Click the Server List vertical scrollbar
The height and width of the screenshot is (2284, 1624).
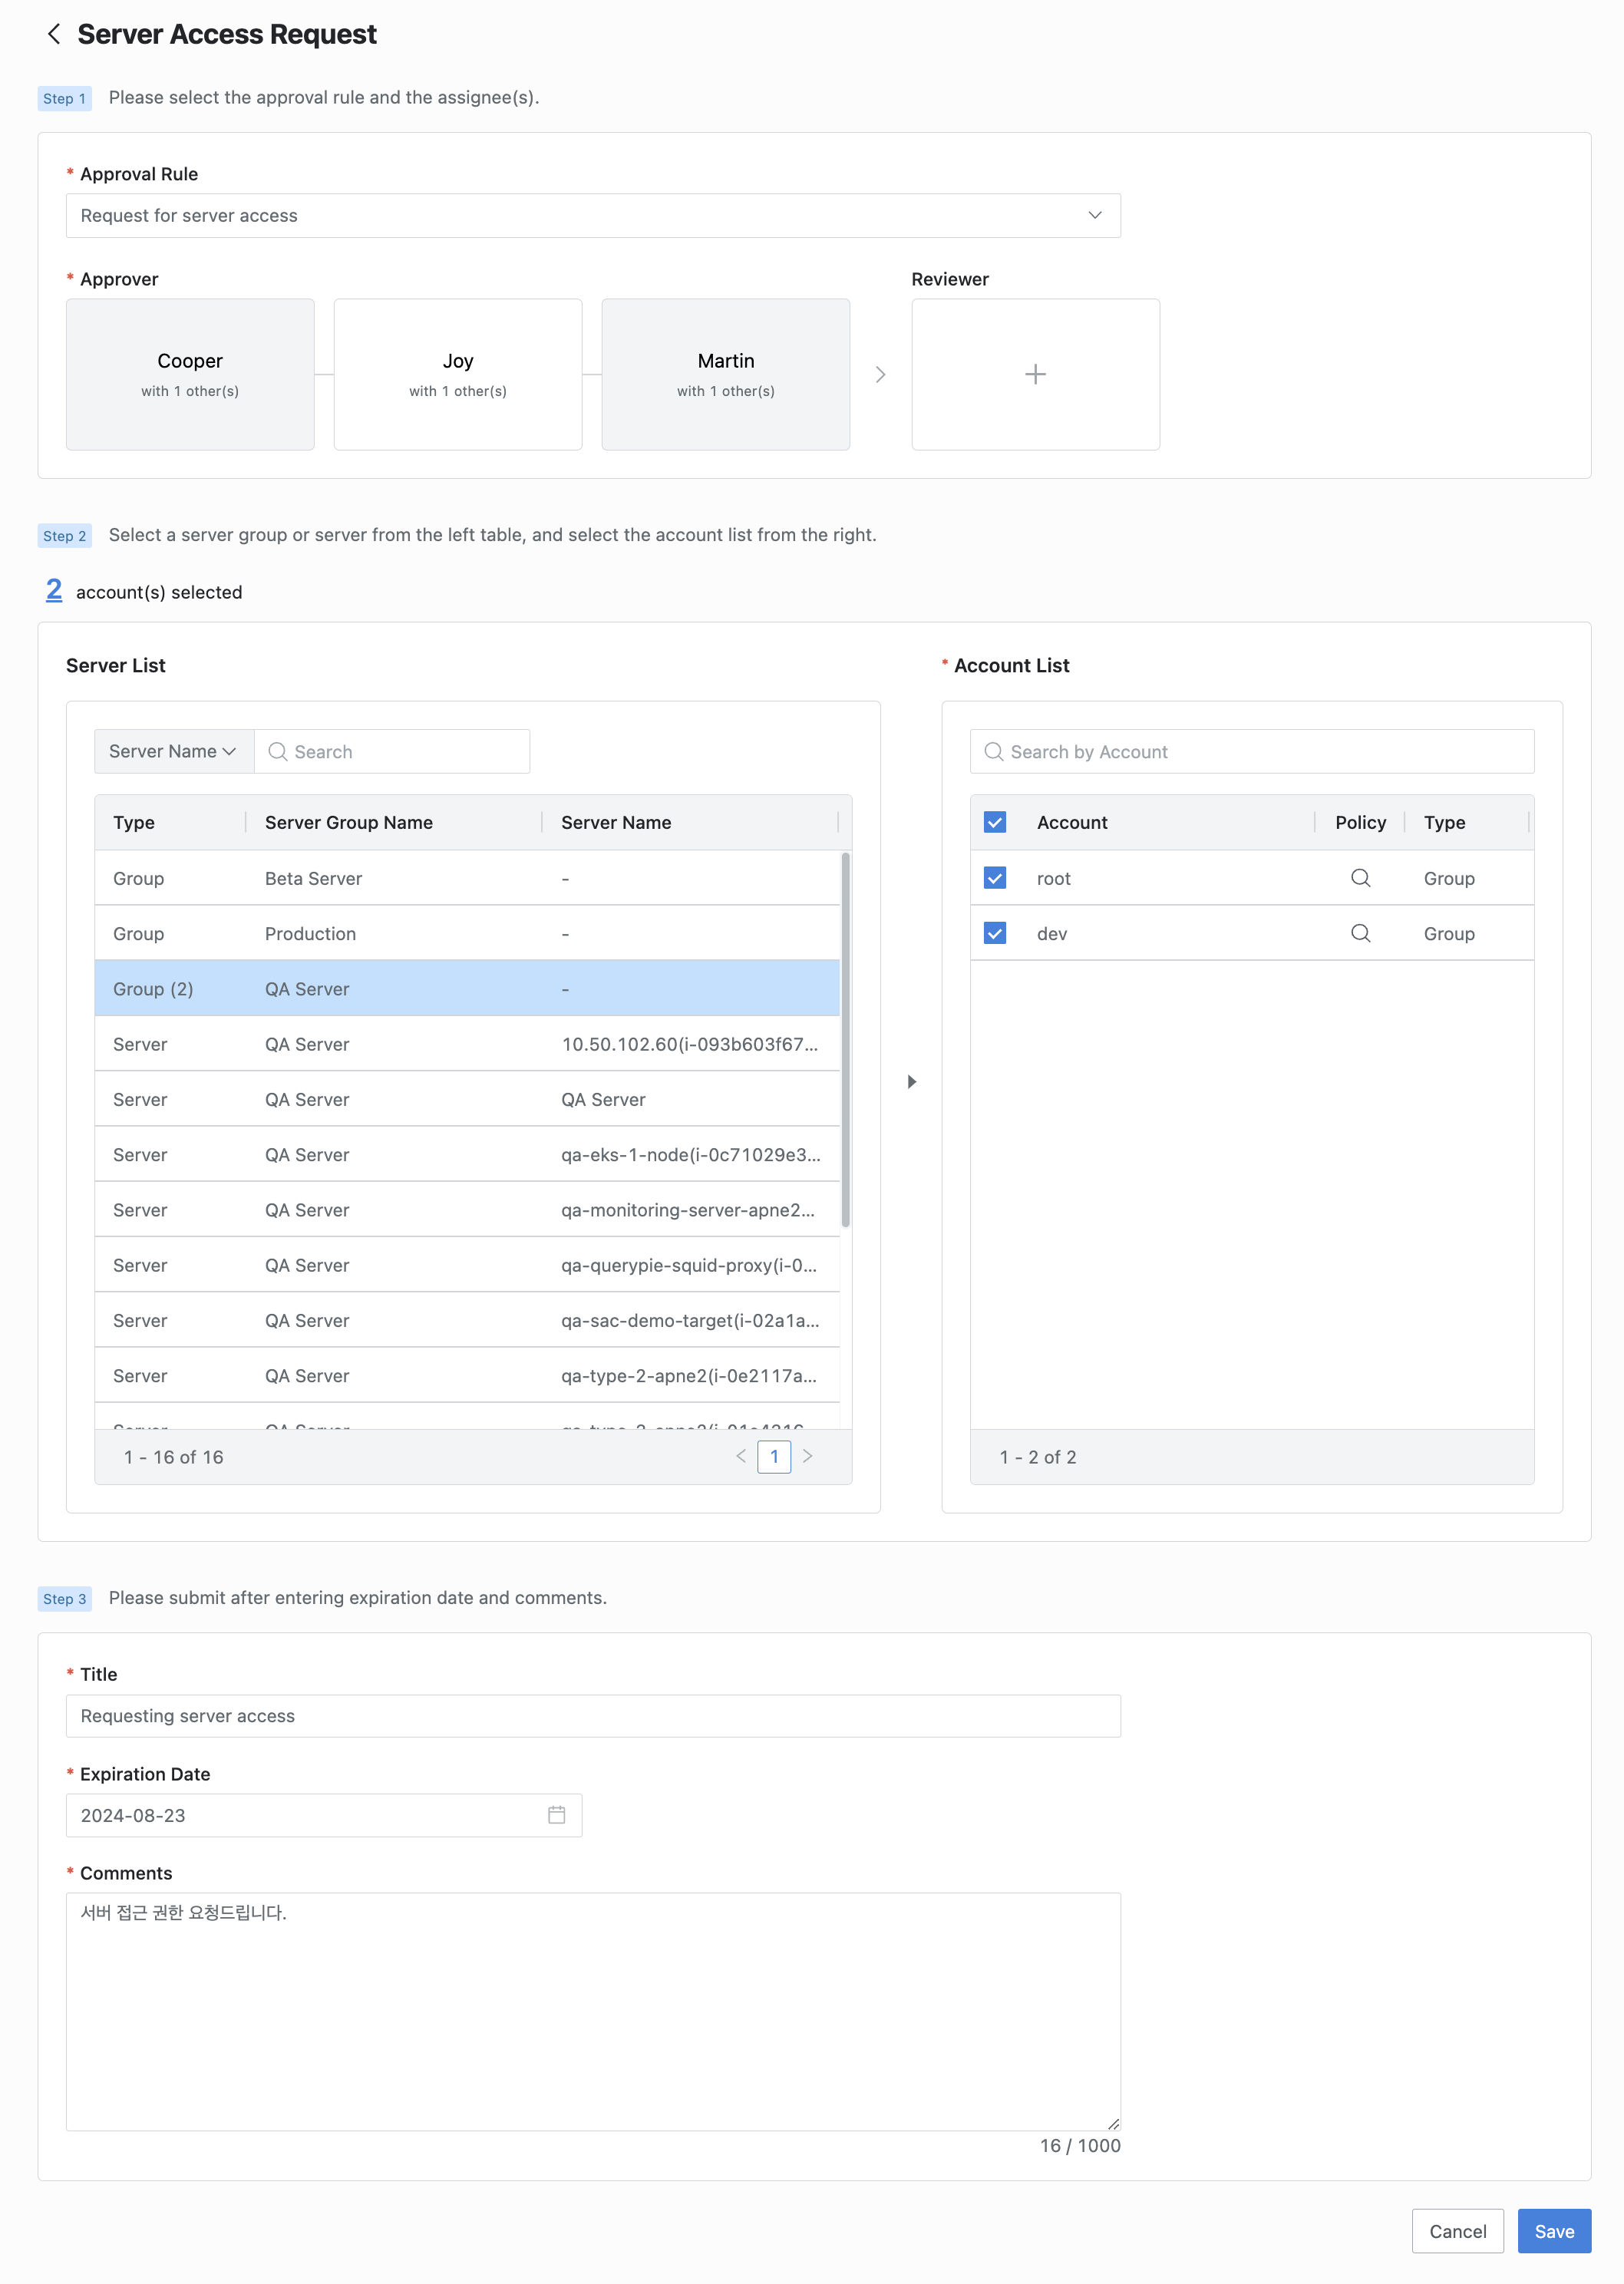click(x=846, y=1039)
